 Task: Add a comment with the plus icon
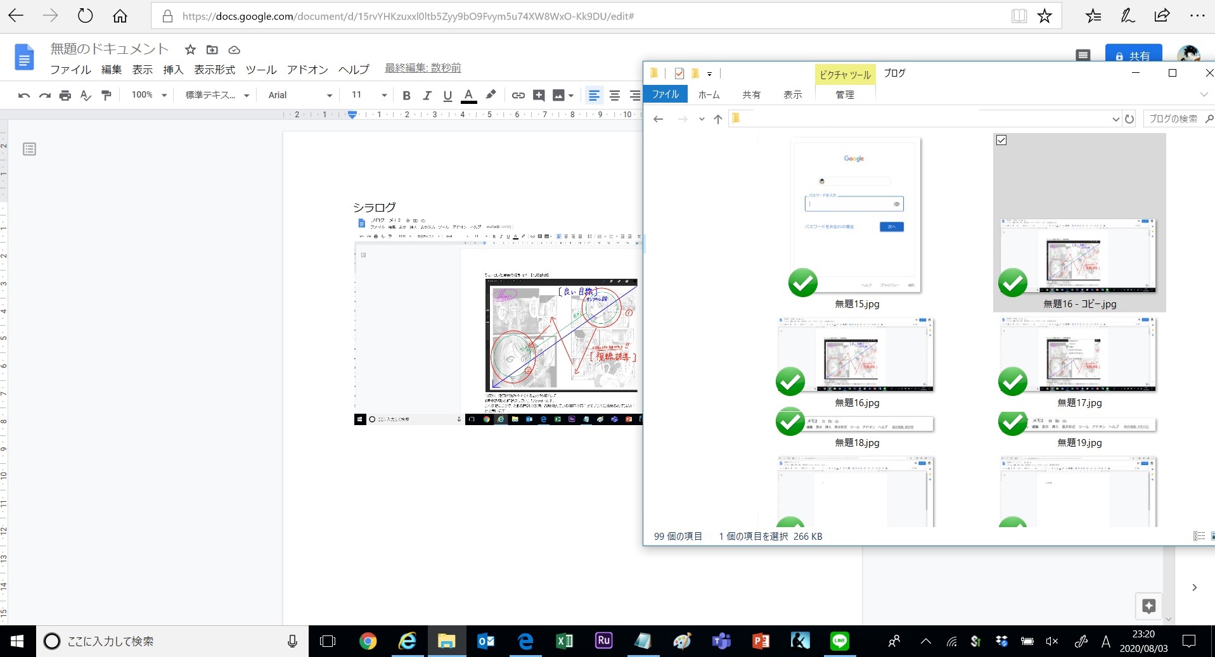(539, 95)
